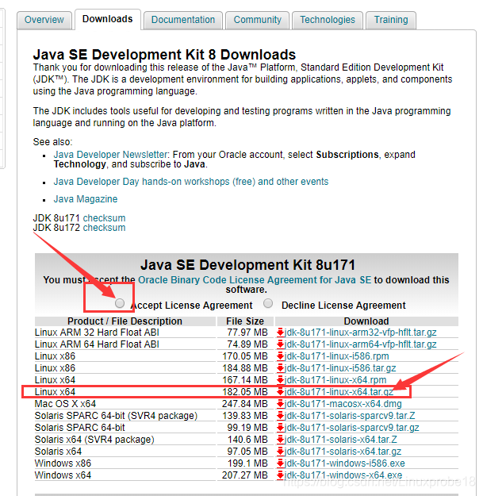Screen dimensions: 483x496
Task: Download jdk-8u171-windows-i586.exe file link
Action: click(344, 463)
